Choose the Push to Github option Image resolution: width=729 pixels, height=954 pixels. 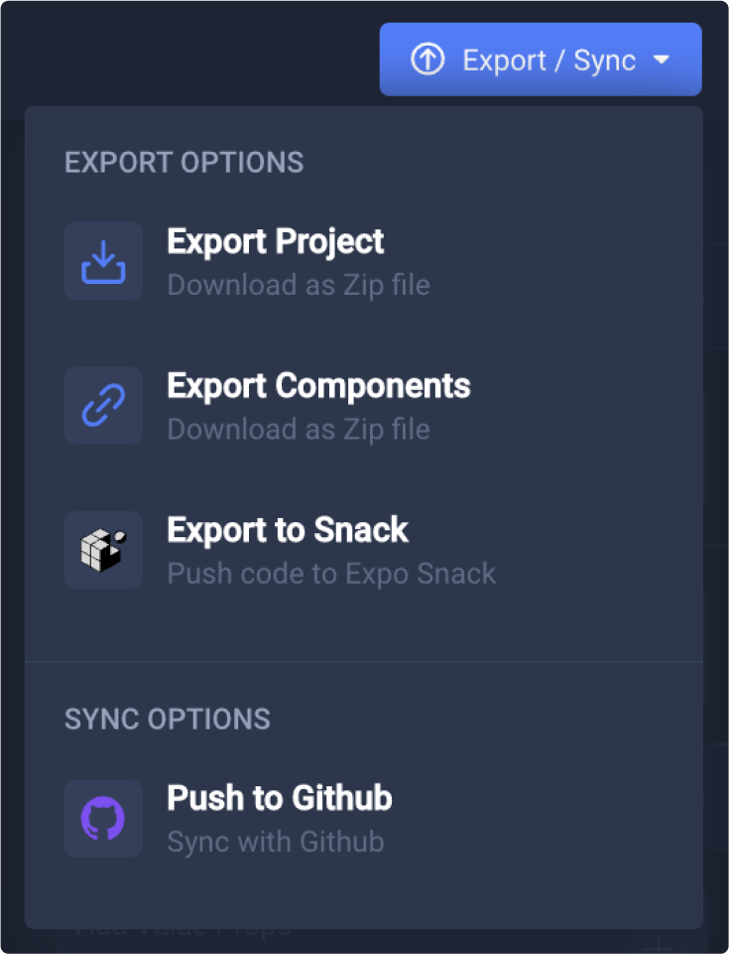click(280, 798)
